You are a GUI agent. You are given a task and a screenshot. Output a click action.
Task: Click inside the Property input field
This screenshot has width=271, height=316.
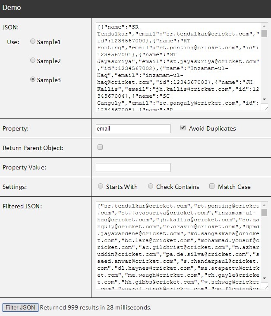[133, 128]
